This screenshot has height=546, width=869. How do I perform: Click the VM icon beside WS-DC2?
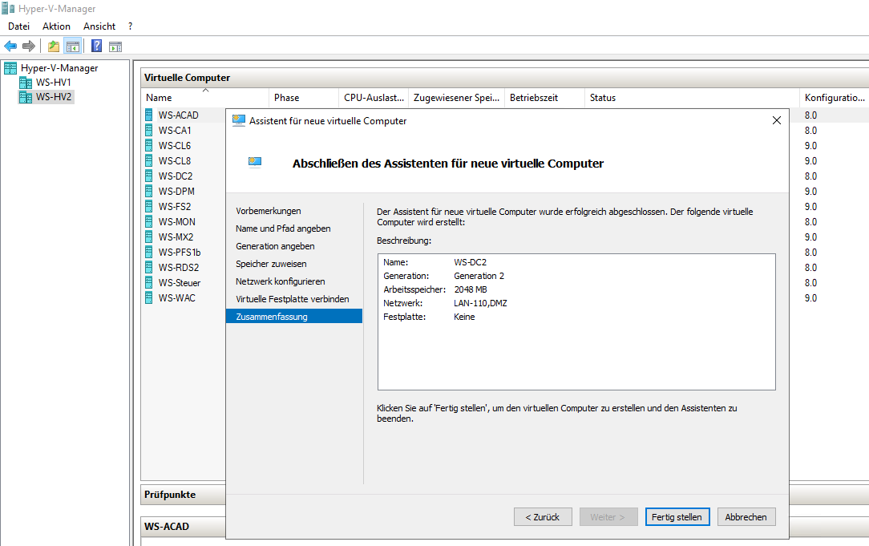pyautogui.click(x=149, y=176)
